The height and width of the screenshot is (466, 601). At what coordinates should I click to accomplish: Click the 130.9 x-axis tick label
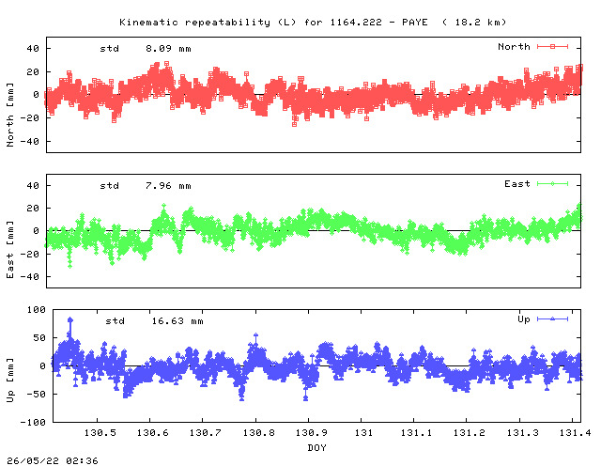[311, 433]
